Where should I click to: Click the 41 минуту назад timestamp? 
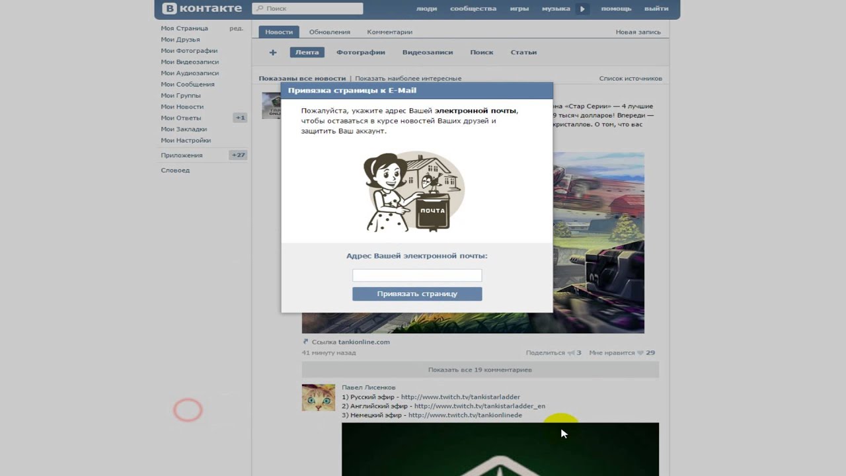[329, 353]
